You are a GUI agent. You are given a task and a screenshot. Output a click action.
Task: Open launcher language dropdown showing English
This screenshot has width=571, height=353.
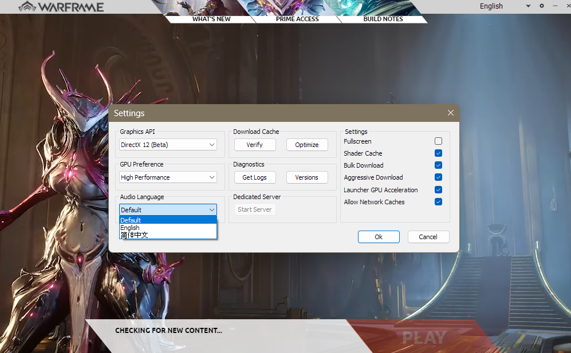[505, 6]
